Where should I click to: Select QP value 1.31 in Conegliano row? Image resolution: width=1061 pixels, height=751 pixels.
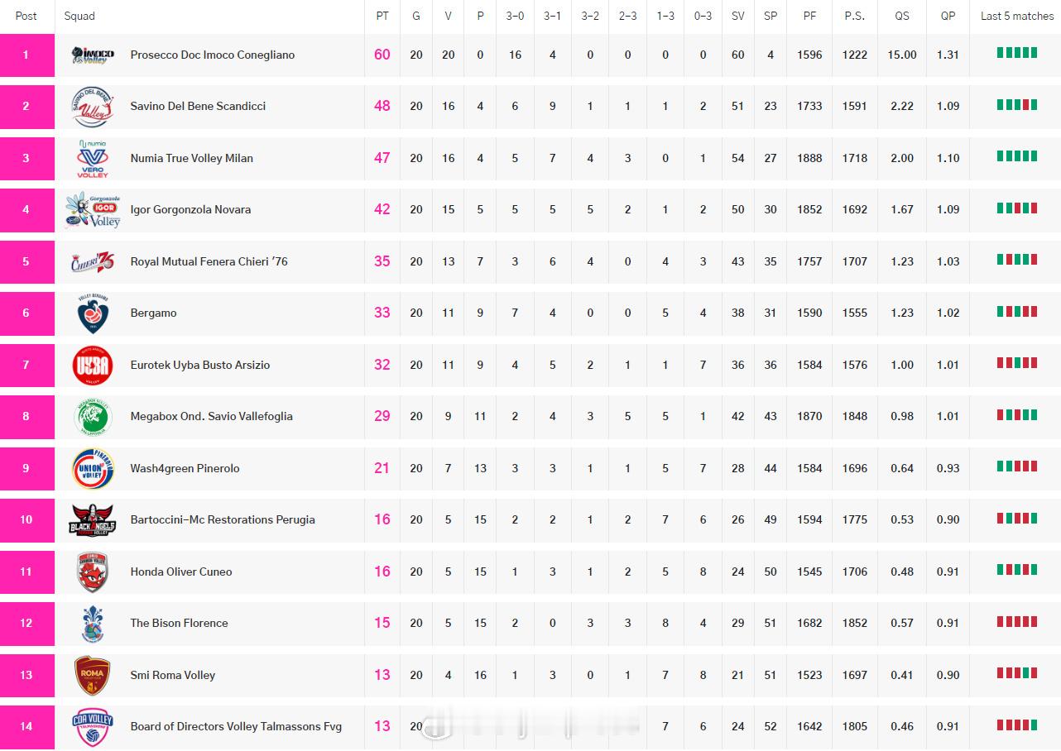point(948,55)
